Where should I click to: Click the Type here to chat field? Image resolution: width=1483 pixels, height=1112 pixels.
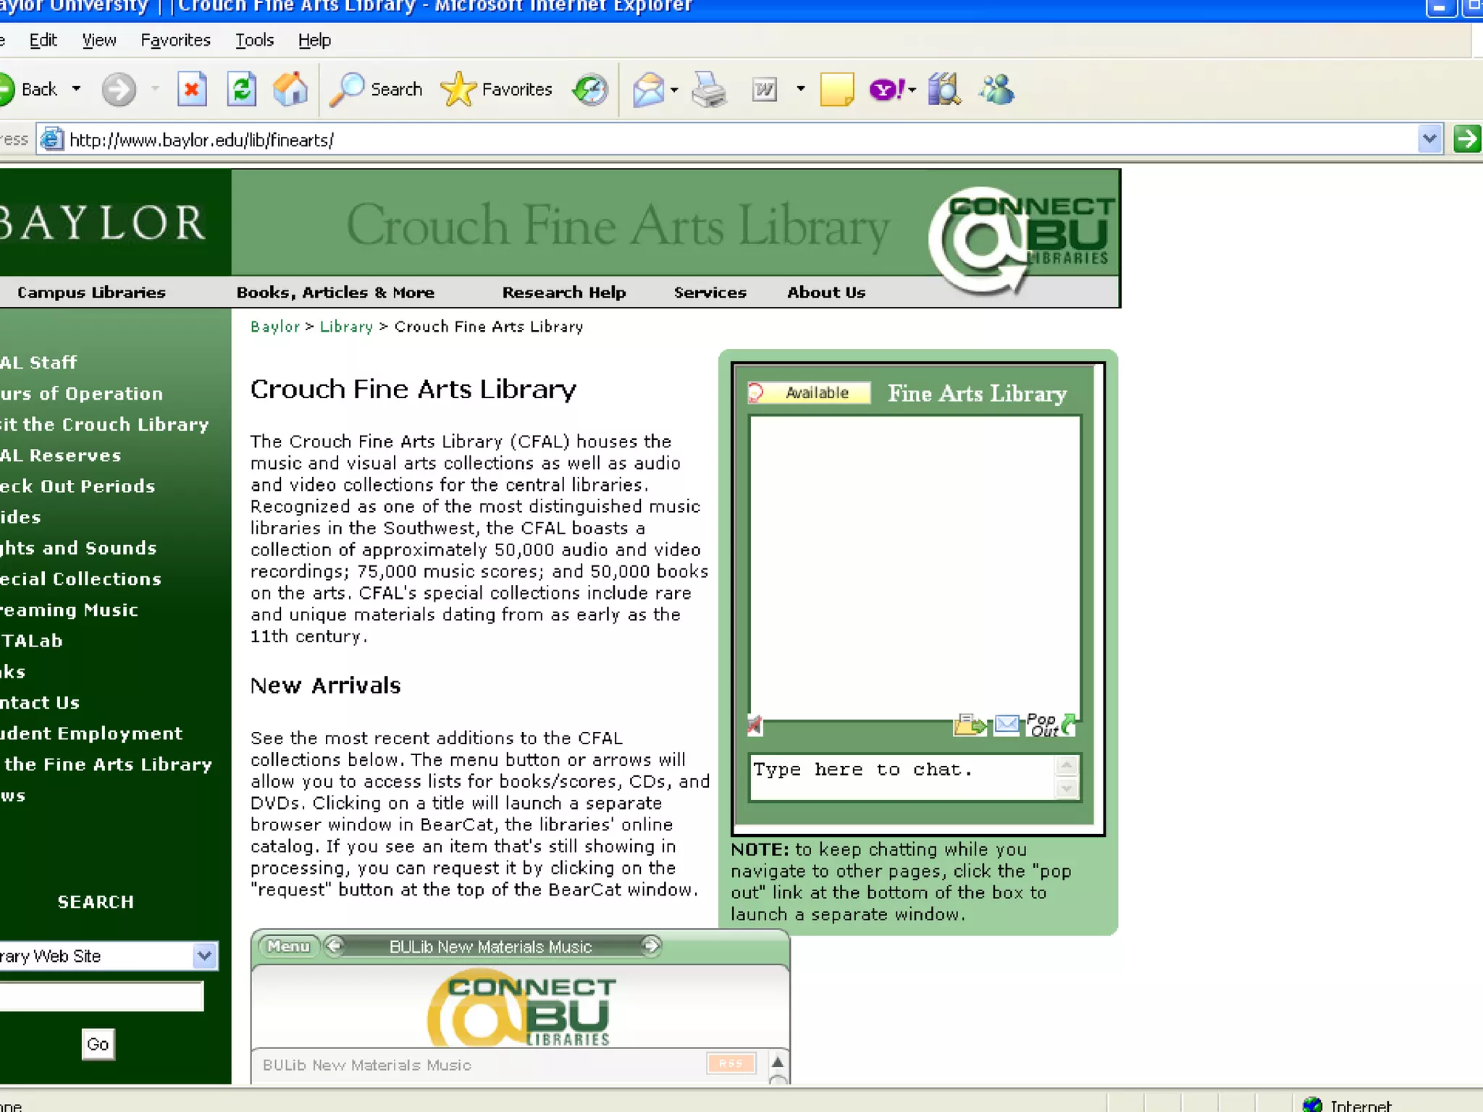[902, 777]
